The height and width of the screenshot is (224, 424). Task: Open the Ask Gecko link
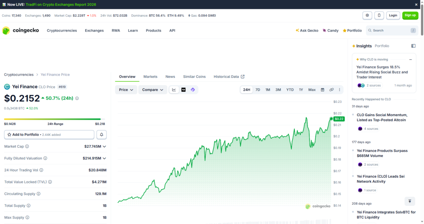[307, 30]
